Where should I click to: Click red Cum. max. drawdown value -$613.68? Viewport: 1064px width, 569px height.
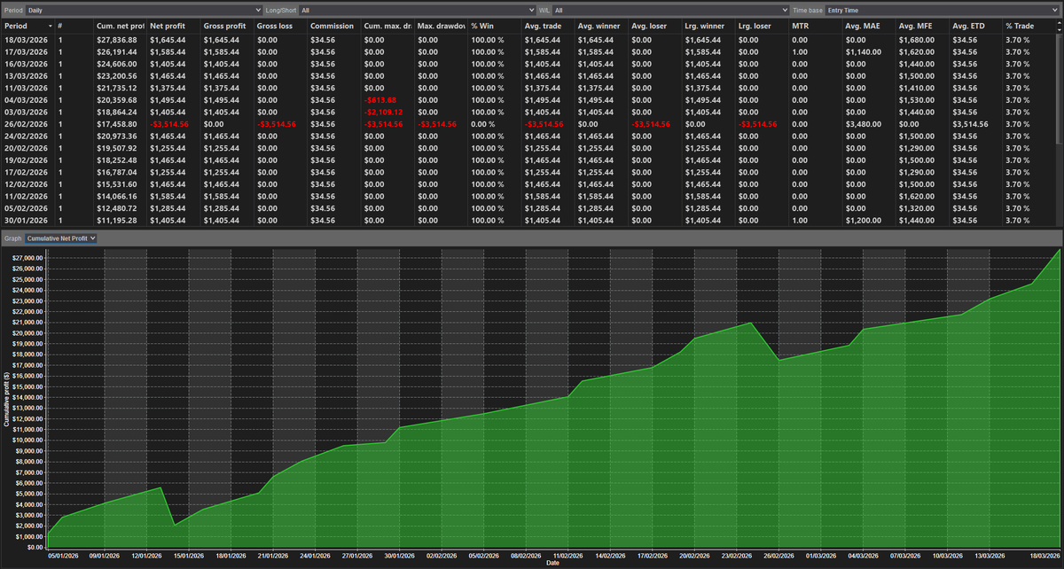click(379, 100)
